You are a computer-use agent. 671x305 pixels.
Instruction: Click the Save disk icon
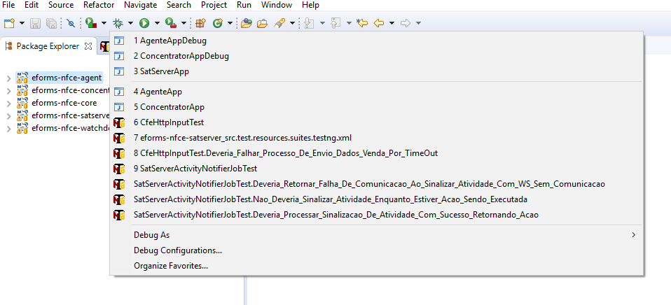36,23
